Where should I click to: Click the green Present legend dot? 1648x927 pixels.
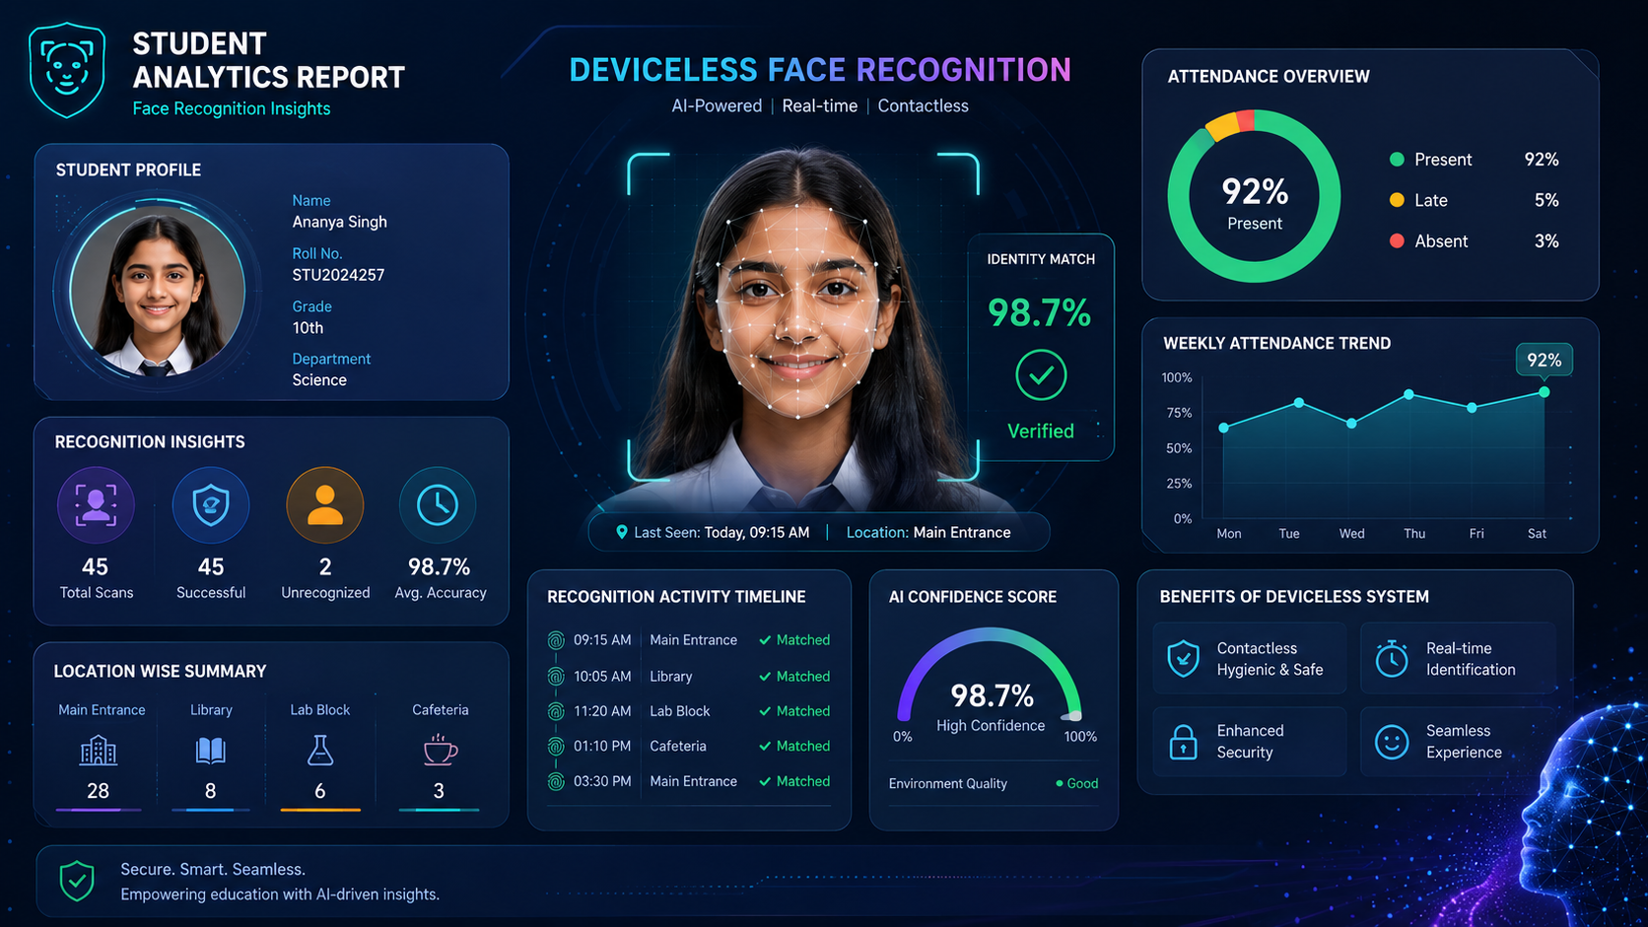click(1397, 160)
